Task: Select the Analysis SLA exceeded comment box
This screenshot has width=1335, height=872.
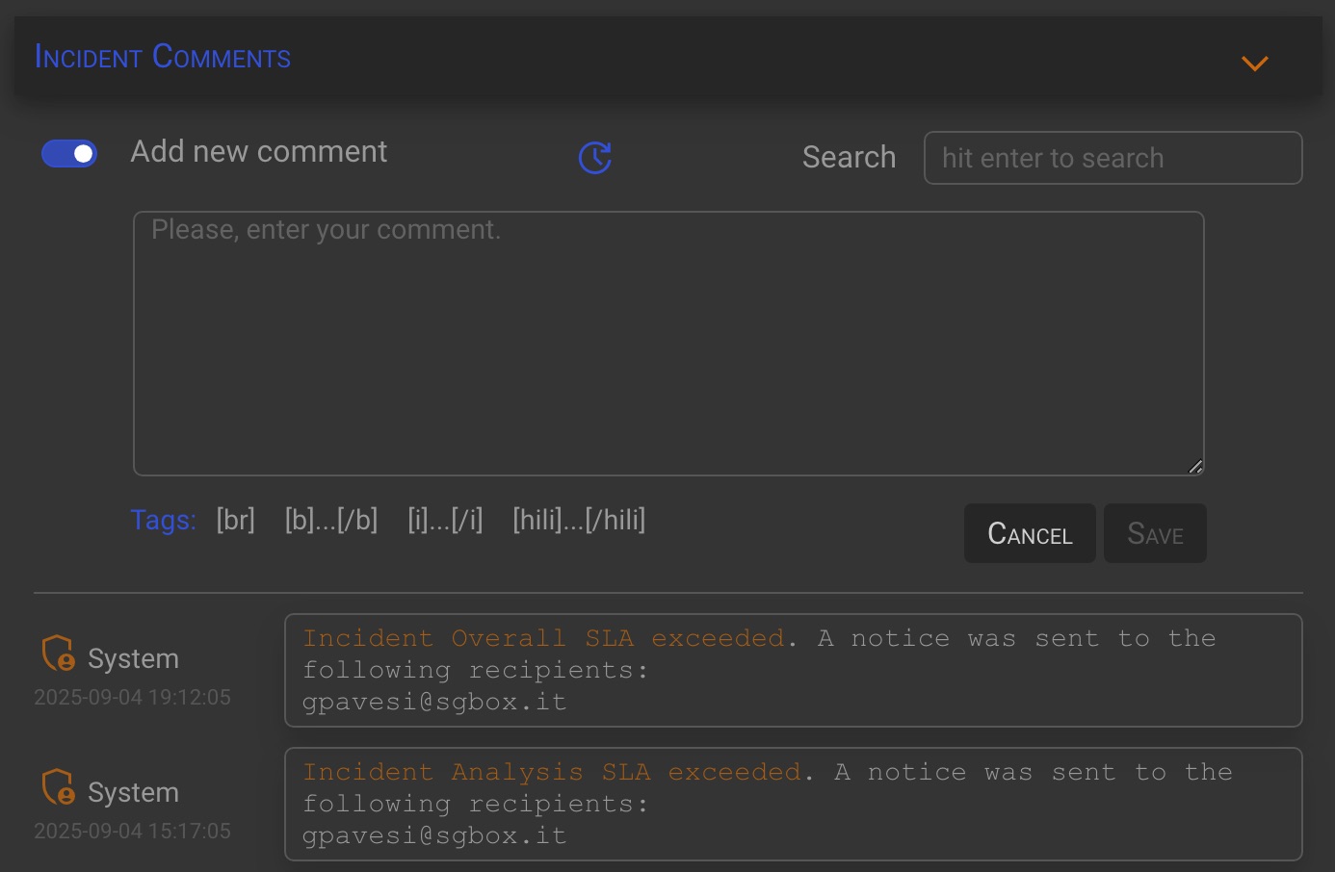Action: point(793,804)
